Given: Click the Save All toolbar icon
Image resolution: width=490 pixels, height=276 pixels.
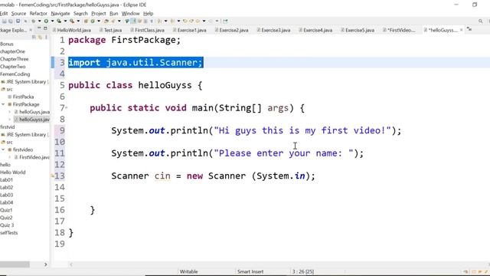Looking at the screenshot, I should pos(10,21).
